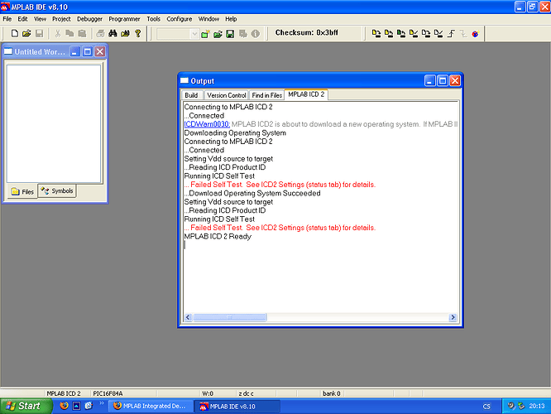The width and height of the screenshot is (551, 414).
Task: Click the Find binoculars icon
Action: click(113, 33)
